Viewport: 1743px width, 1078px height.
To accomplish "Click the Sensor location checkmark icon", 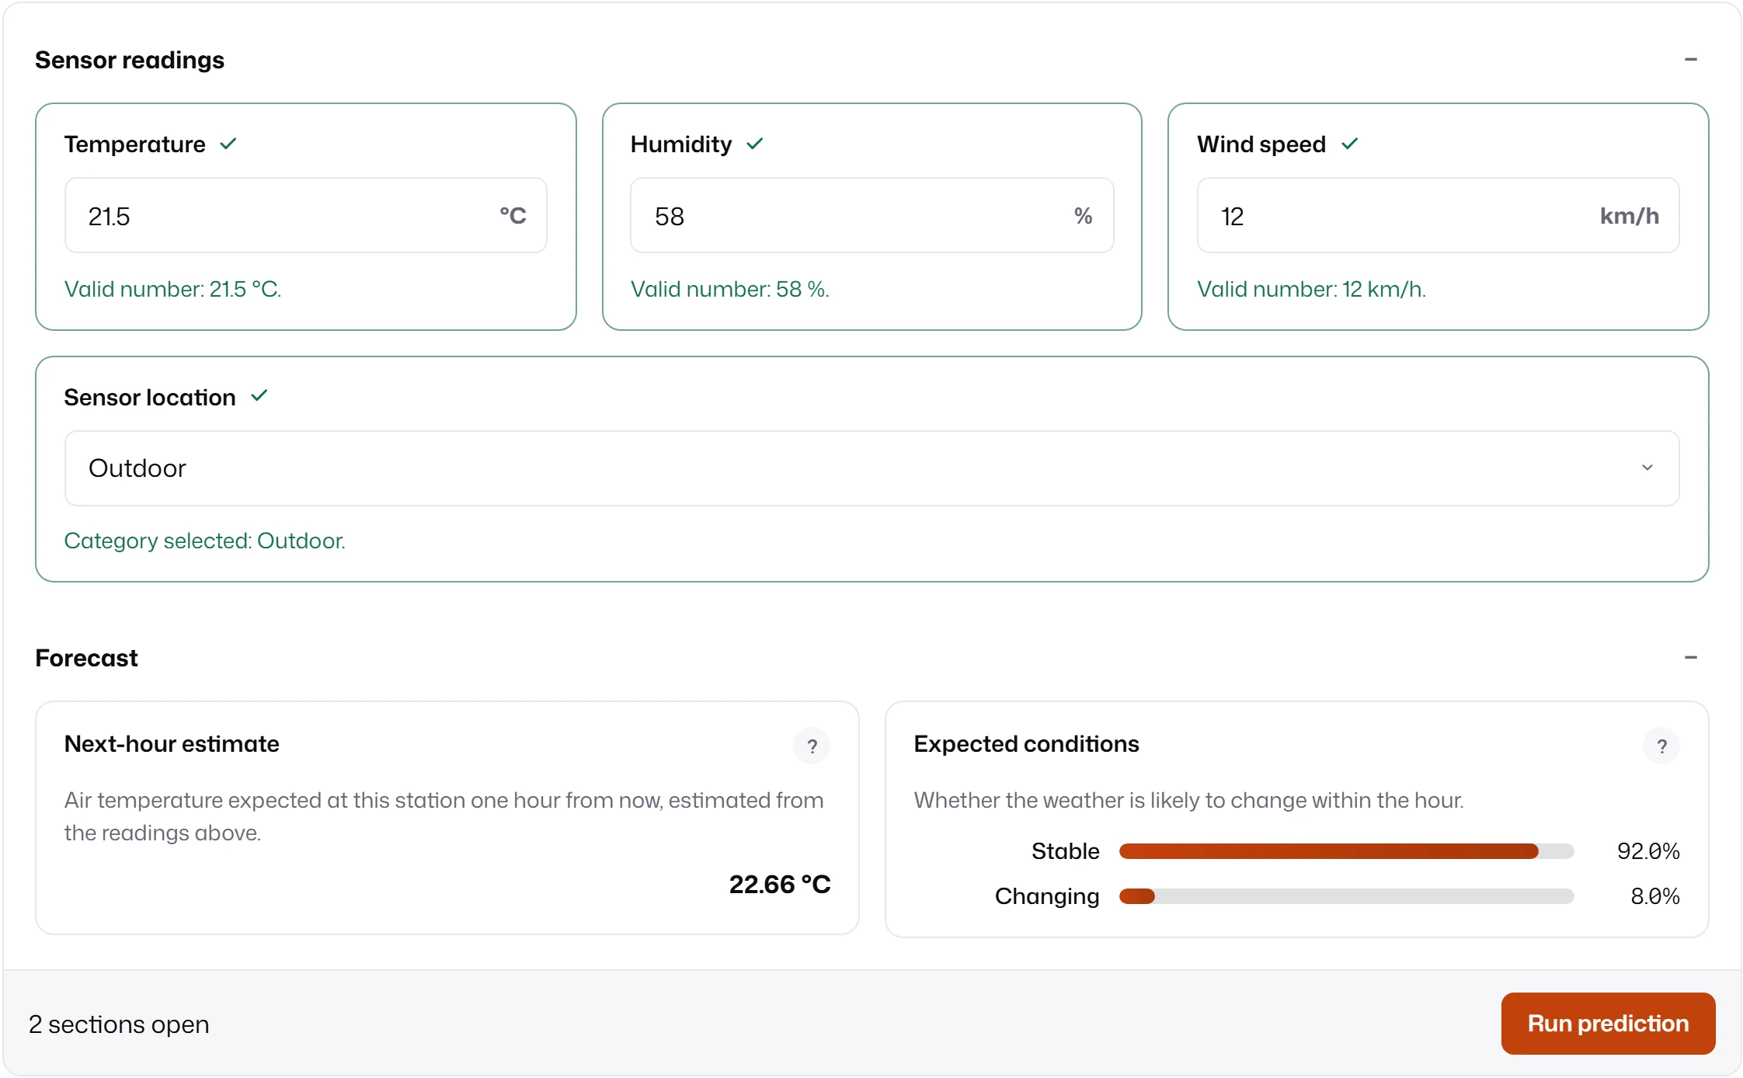I will [259, 396].
